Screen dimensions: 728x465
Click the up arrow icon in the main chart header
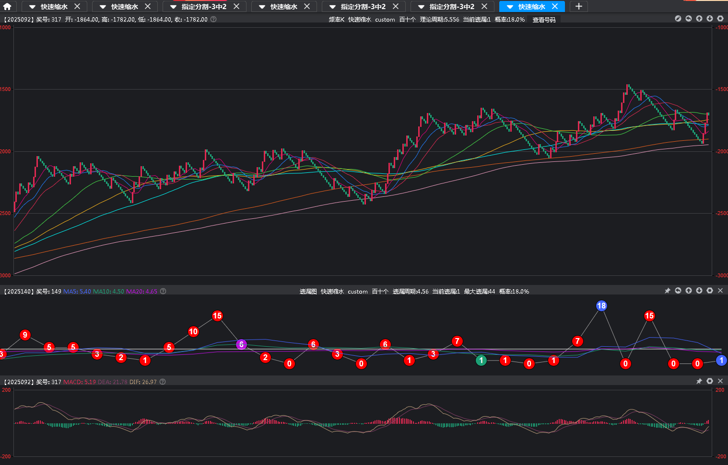coord(699,19)
